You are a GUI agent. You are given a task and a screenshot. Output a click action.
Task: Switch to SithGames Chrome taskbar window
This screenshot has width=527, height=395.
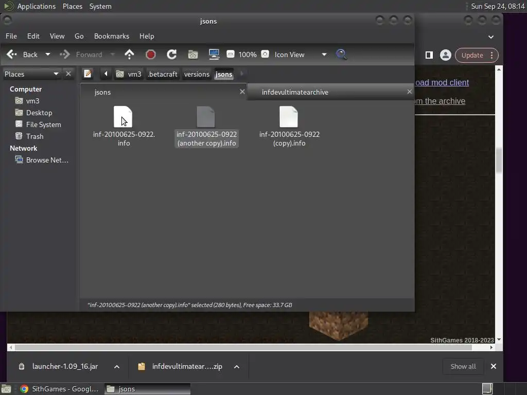[x=60, y=389]
